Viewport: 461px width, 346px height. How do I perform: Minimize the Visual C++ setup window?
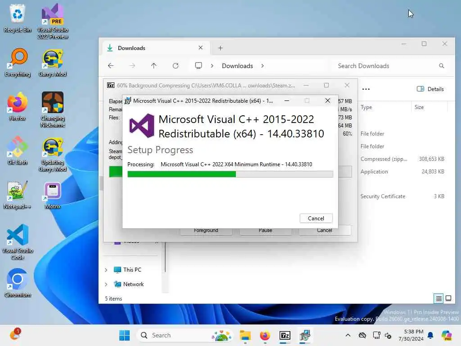pyautogui.click(x=287, y=100)
